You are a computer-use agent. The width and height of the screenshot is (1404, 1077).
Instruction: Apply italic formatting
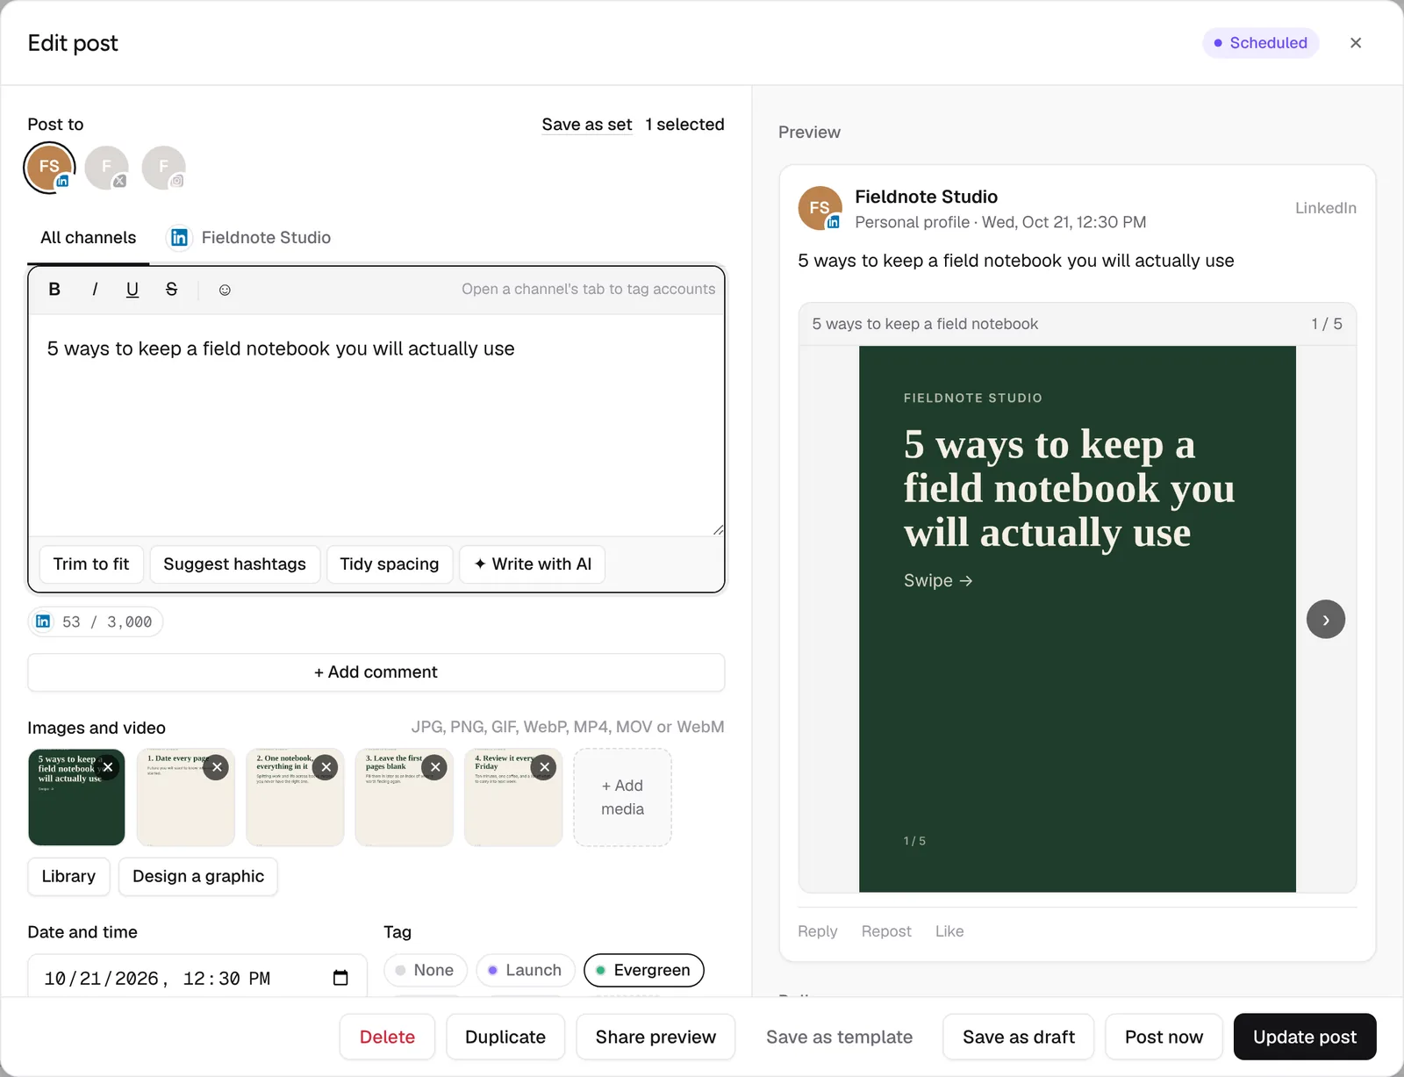[94, 290]
